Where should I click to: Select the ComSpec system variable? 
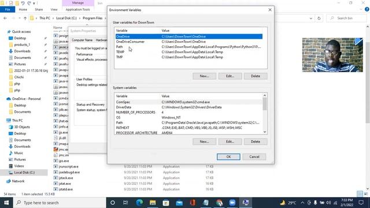click(x=189, y=102)
